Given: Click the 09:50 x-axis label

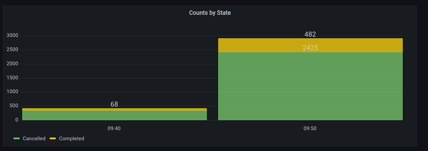Looking at the screenshot, I should click(x=310, y=128).
